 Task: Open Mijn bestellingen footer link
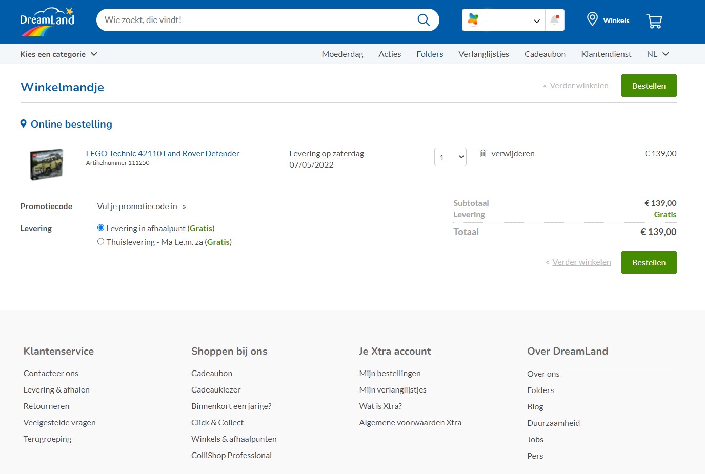[x=390, y=374]
